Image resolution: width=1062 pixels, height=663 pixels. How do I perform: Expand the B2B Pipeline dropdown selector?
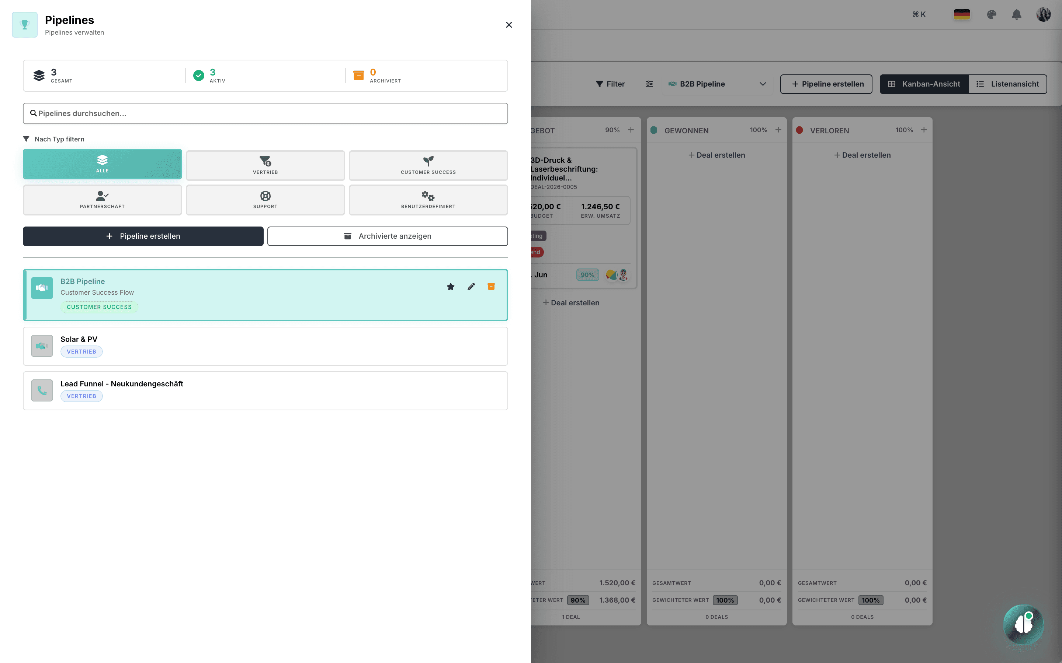tap(717, 84)
